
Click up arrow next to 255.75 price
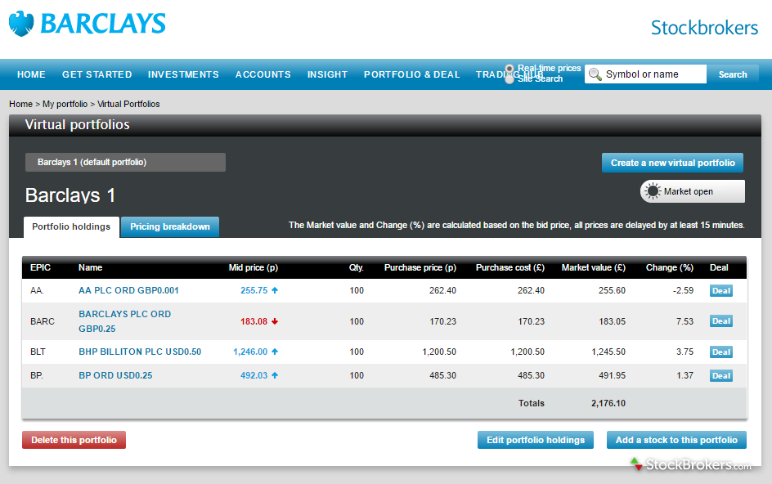coord(275,290)
